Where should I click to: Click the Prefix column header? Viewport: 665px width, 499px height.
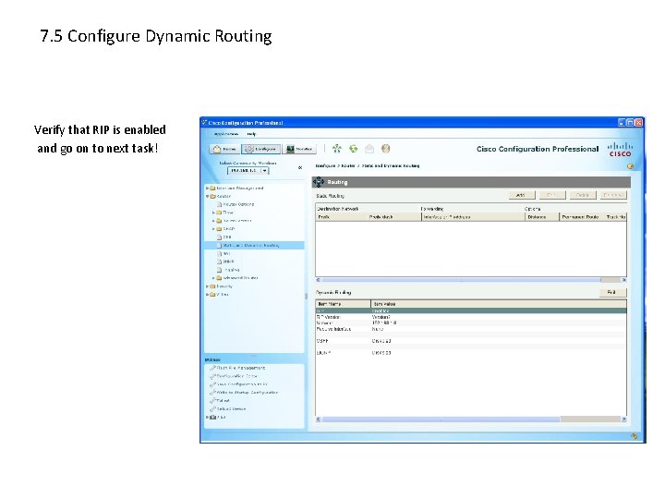click(x=342, y=217)
